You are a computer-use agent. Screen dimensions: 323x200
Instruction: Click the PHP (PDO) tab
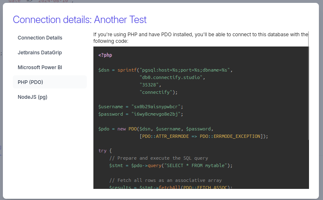tap(30, 82)
